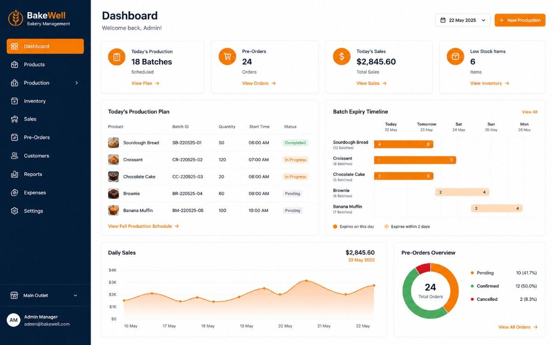Click the Chocolate Cake product thumbnail
Viewport: 552px width, 345px height.
point(113,177)
